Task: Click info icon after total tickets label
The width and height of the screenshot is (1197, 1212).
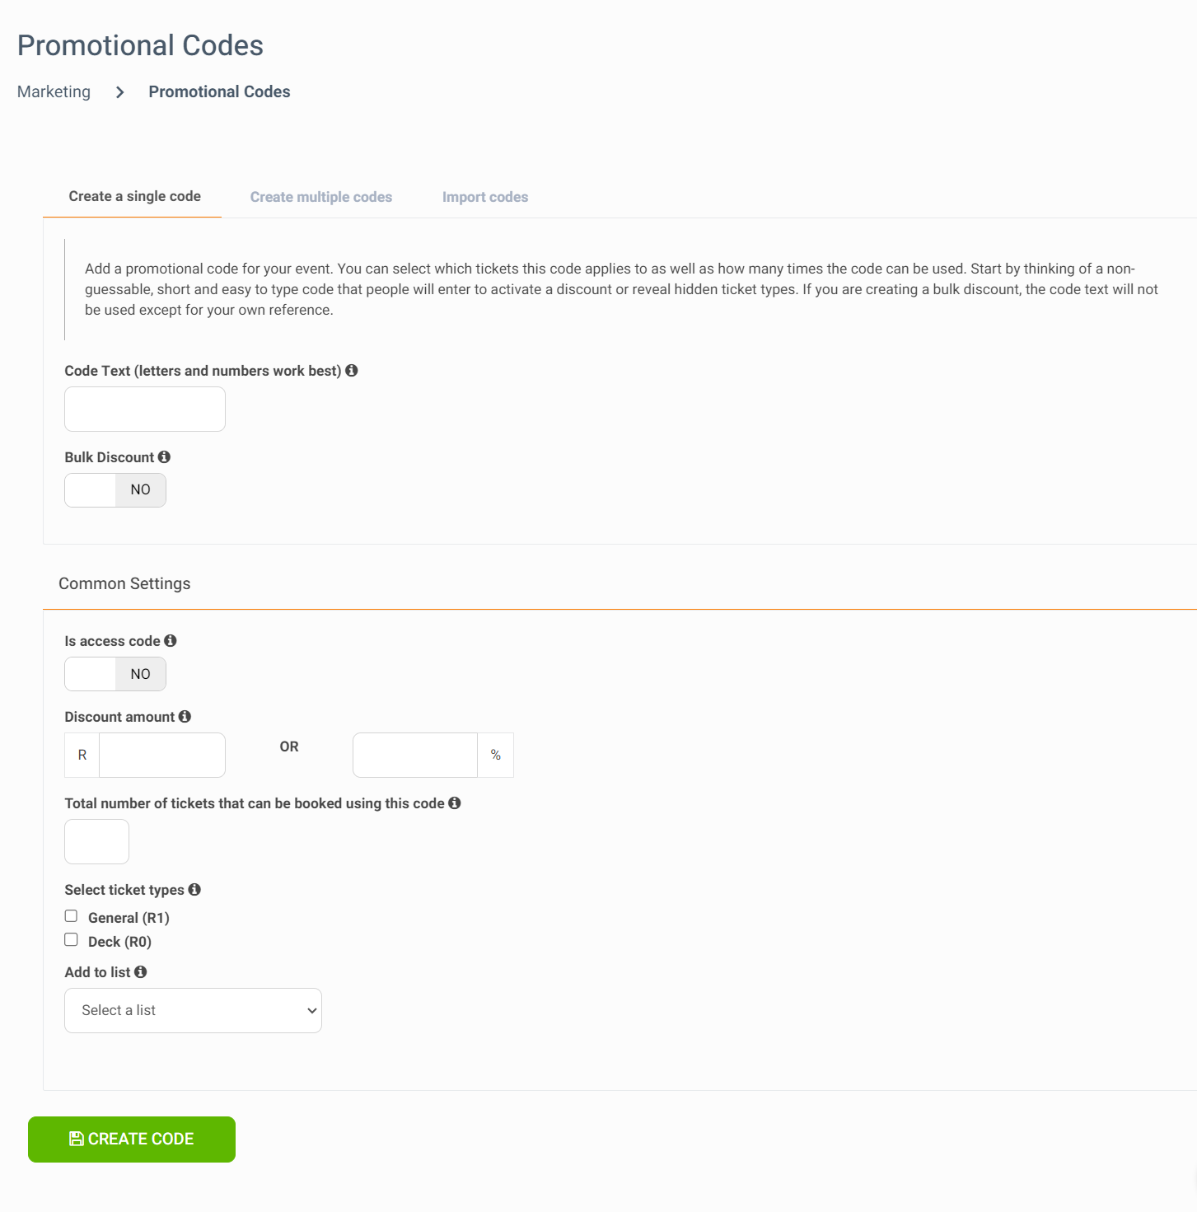Action: click(455, 803)
